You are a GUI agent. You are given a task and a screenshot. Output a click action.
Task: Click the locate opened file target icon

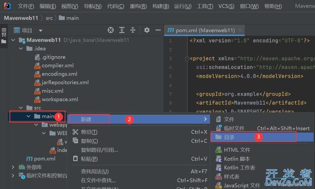[111, 30]
